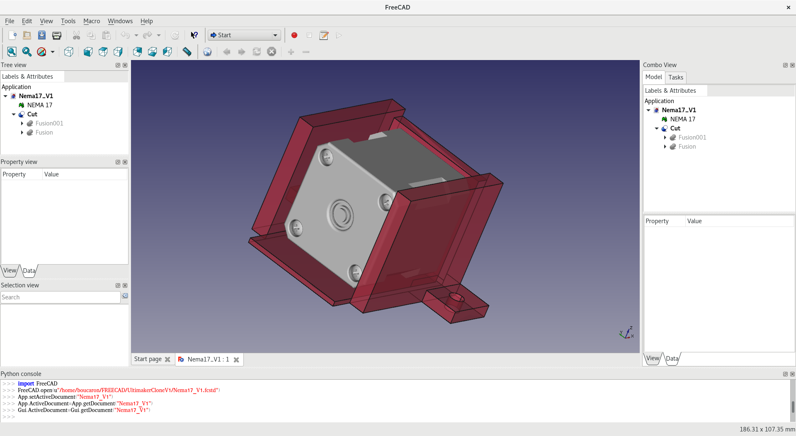The height and width of the screenshot is (436, 796).
Task: Select the Cut object in Tree view
Action: [x=32, y=114]
